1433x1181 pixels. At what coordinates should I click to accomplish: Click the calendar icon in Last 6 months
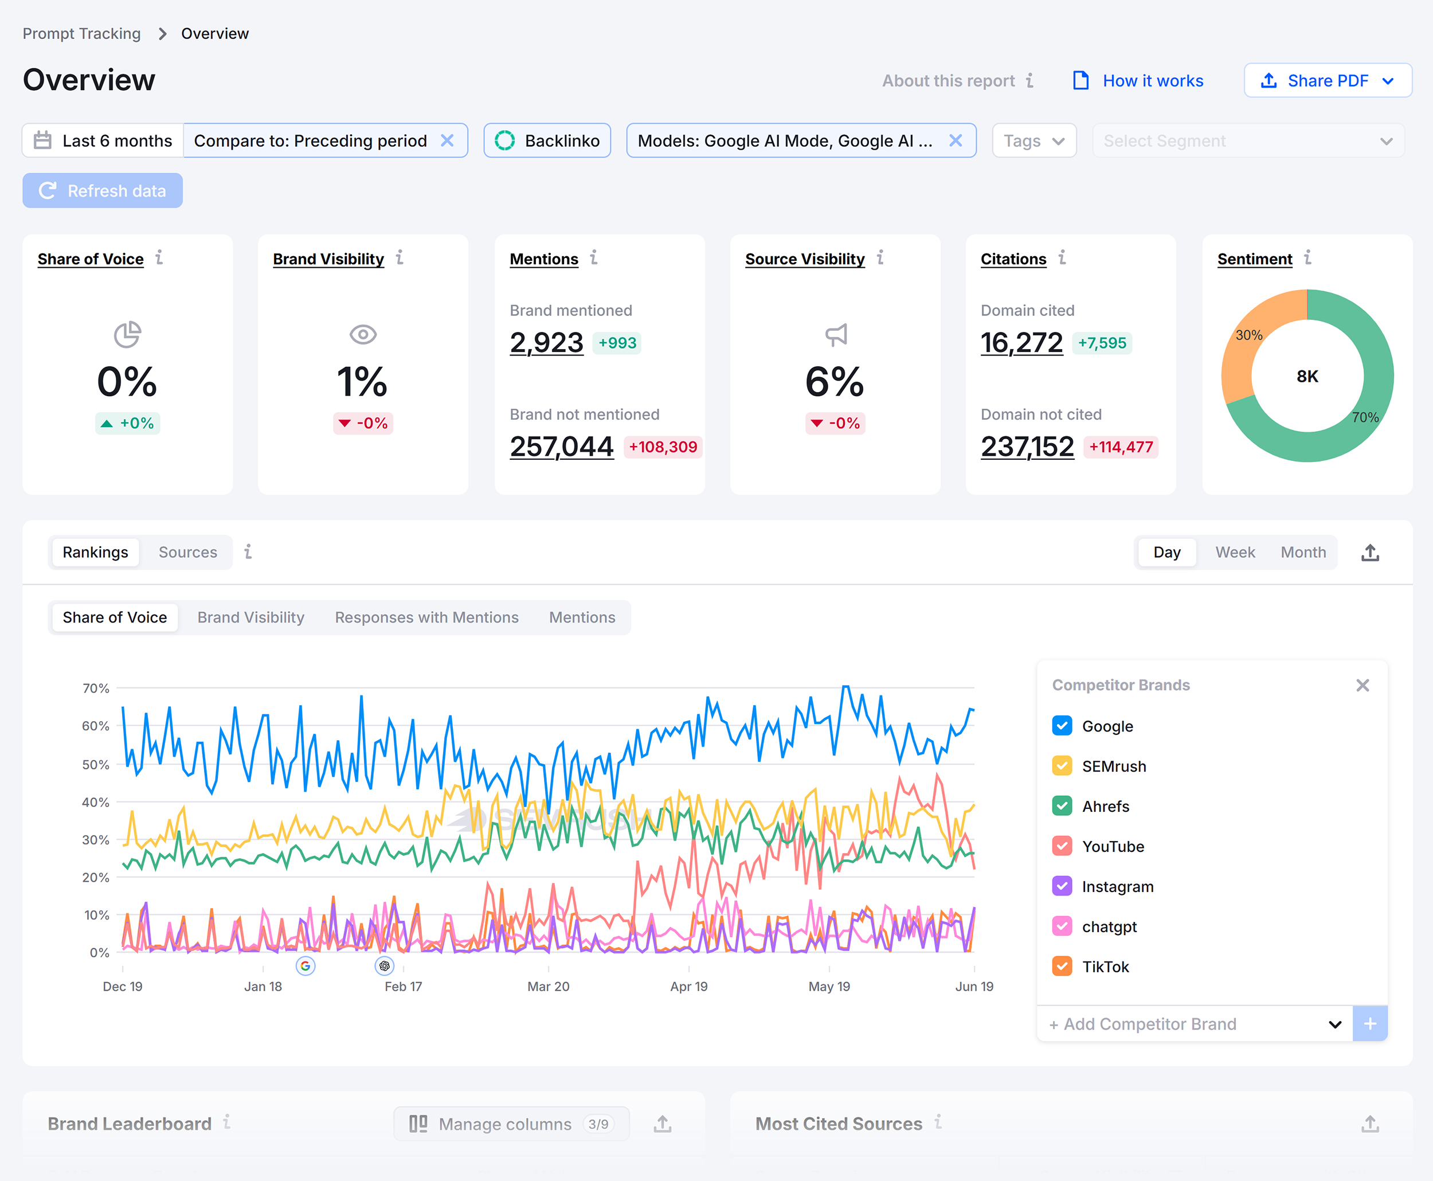pyautogui.click(x=43, y=140)
